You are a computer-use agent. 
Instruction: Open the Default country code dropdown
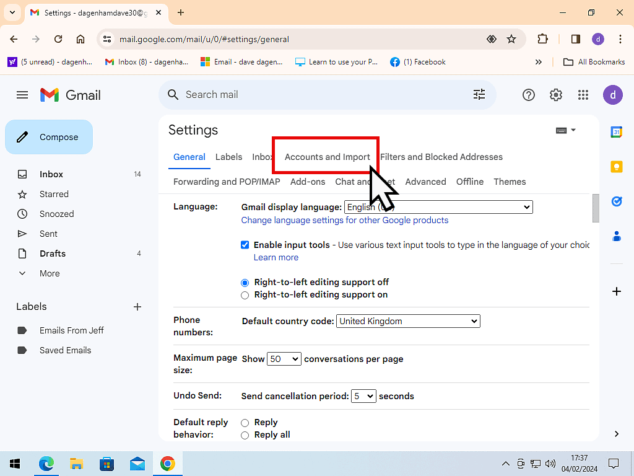[x=408, y=321]
